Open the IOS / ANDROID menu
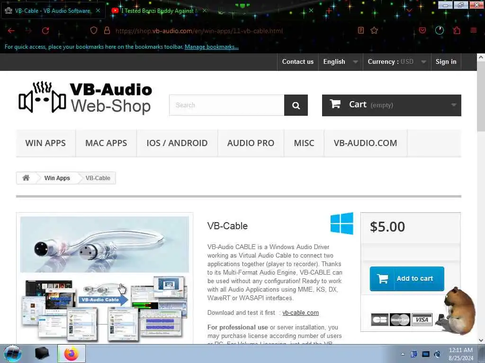 point(177,143)
